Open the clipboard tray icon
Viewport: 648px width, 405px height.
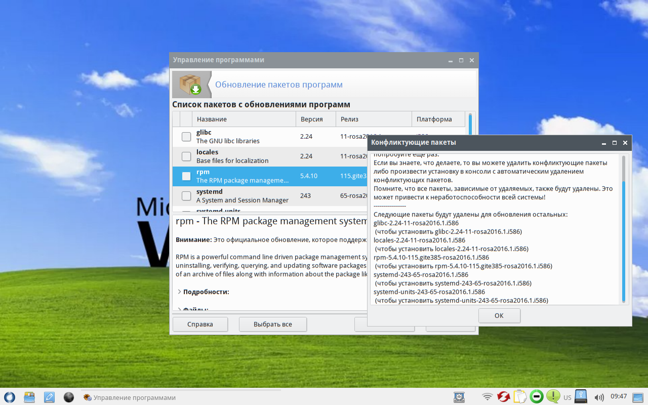tap(520, 396)
